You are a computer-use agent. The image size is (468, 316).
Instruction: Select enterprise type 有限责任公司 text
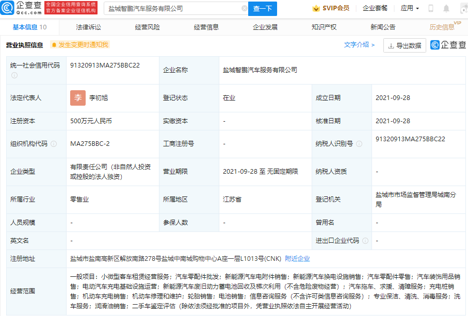tap(110, 172)
